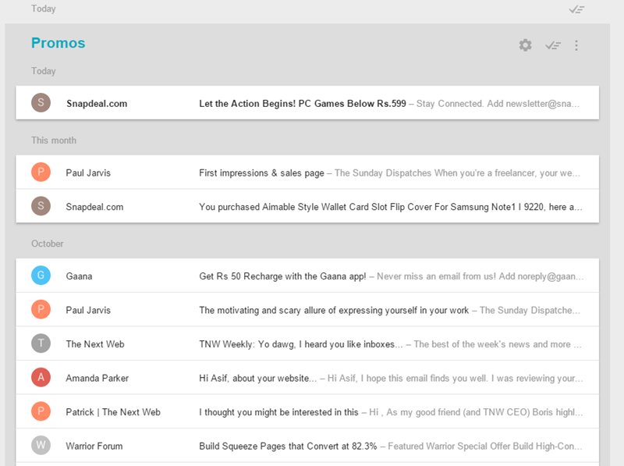
Task: Open First impressions & sales page email
Action: coord(307,172)
